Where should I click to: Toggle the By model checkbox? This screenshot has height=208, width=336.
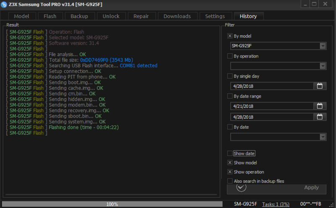(230, 36)
